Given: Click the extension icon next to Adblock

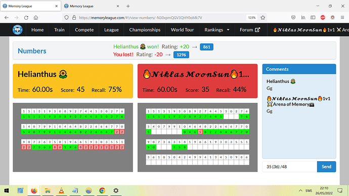Looking at the screenshot, I should point(332,18).
